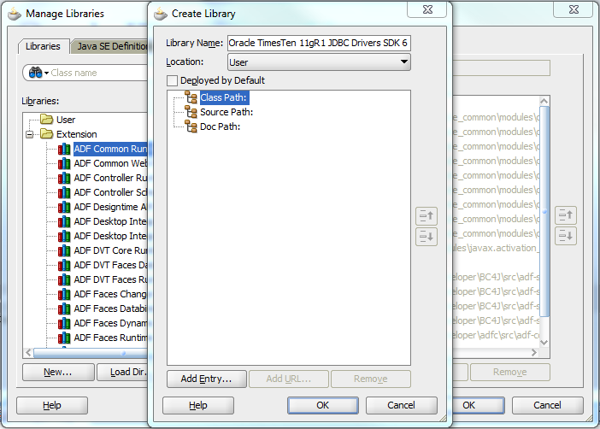Click the scroll up arrow in paths list
The image size is (600, 429).
pos(544,101)
